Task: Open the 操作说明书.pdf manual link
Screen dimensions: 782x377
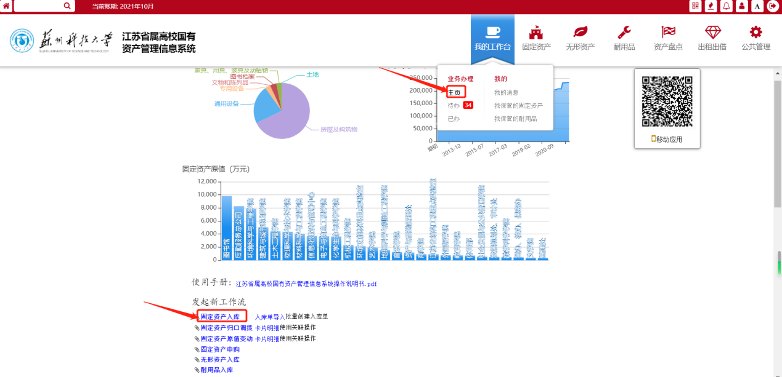Action: tap(306, 284)
